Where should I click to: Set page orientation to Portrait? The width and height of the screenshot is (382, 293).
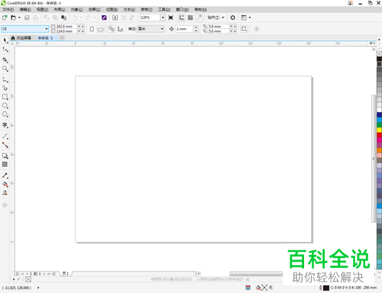coord(92,29)
